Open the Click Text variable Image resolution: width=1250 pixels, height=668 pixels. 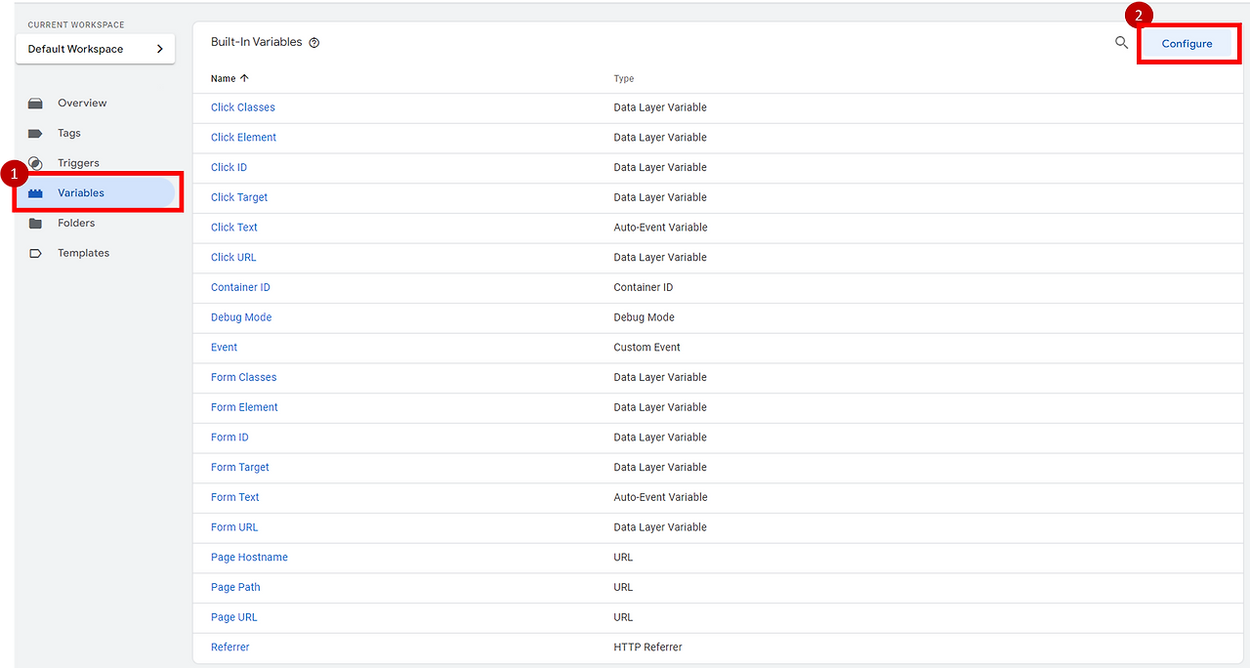point(234,228)
